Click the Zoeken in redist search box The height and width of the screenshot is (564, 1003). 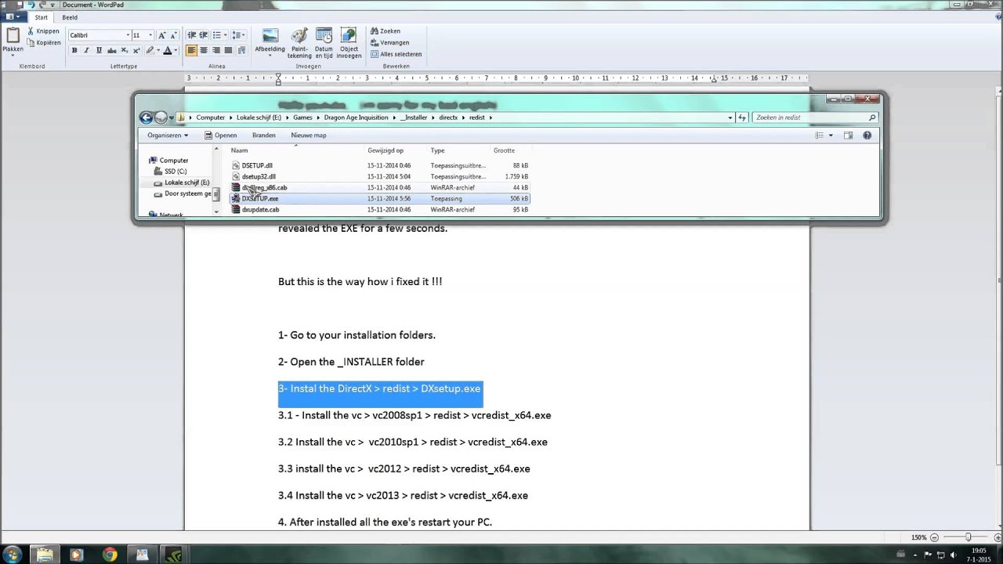tap(815, 117)
